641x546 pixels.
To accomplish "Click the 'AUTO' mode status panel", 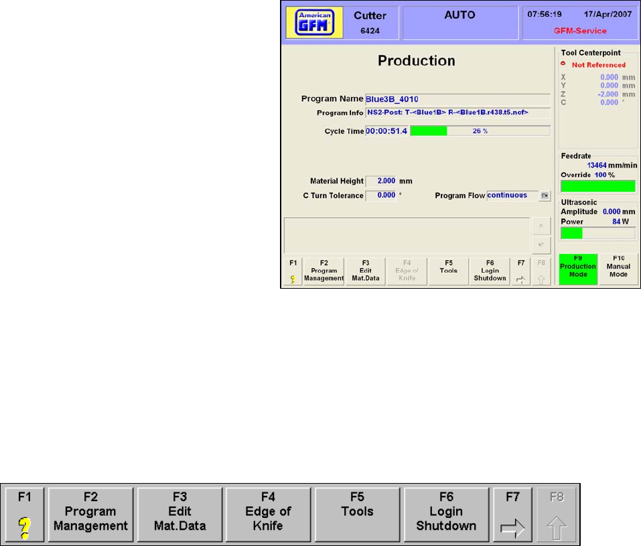I will pyautogui.click(x=460, y=23).
